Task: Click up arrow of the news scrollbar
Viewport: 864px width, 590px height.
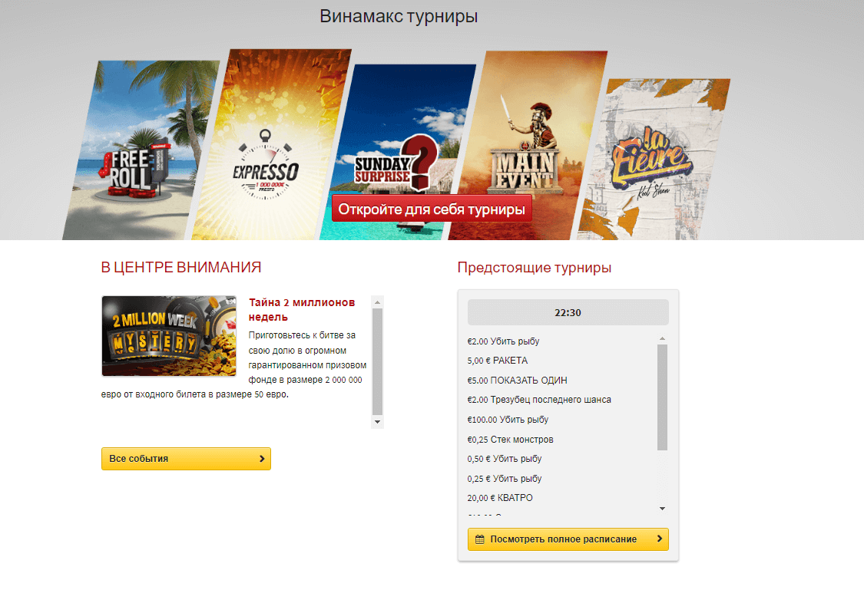Action: (x=377, y=302)
